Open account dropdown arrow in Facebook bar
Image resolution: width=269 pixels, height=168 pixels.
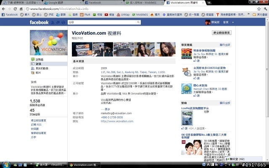point(233,22)
